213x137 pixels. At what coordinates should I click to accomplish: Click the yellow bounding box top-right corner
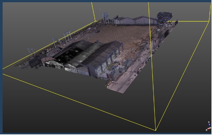pyautogui.click(x=209, y=21)
